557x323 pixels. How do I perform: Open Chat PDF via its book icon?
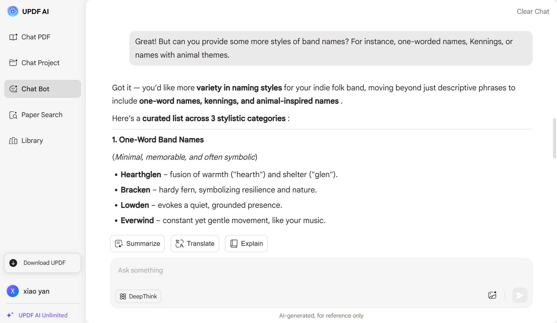13,37
